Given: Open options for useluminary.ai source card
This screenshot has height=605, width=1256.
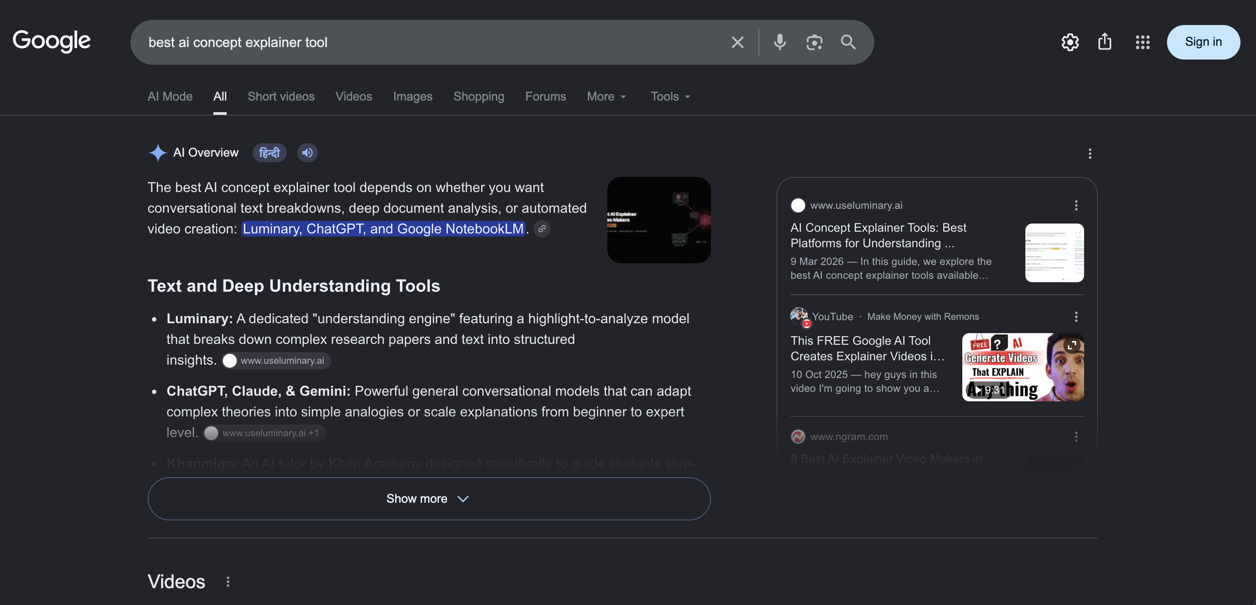Looking at the screenshot, I should click(x=1075, y=205).
